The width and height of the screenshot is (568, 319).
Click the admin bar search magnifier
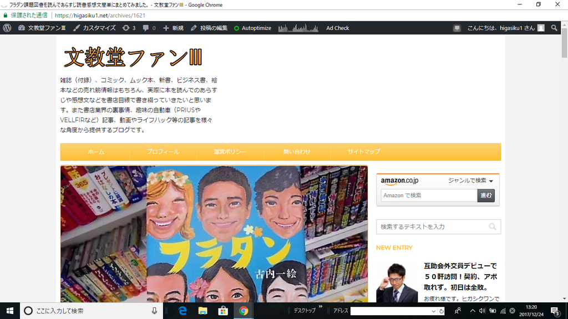coord(554,28)
